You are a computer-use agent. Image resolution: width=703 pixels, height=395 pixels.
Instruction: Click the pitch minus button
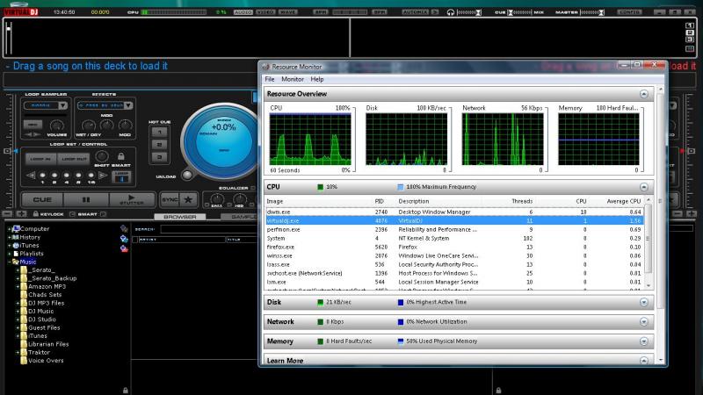pos(8,214)
